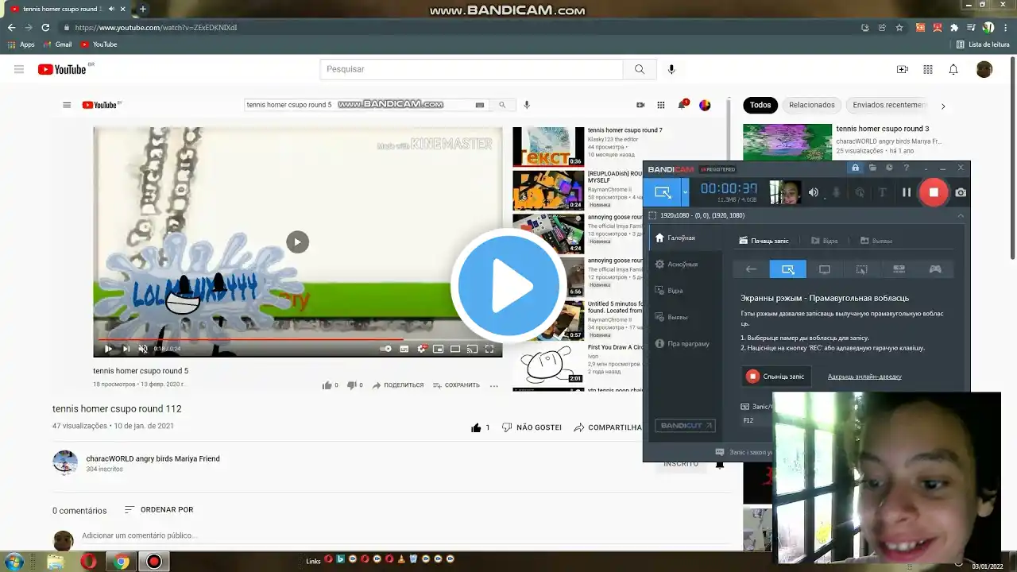
Task: Click the outer YouTube search magnifier button
Action: click(640, 69)
